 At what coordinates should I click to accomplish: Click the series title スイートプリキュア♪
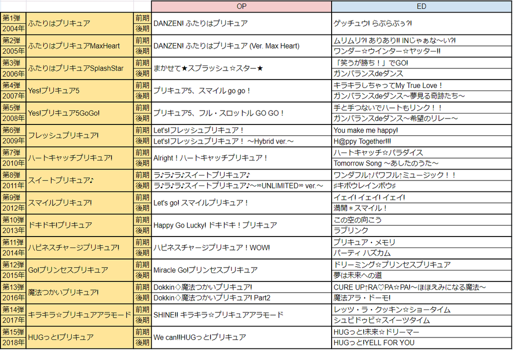click(x=80, y=180)
